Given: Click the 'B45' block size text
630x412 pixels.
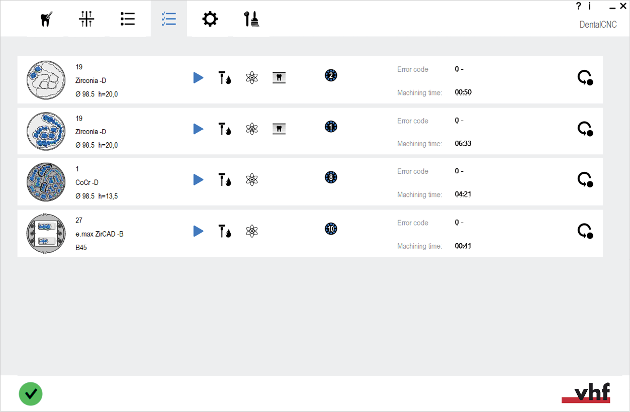Looking at the screenshot, I should (x=81, y=248).
